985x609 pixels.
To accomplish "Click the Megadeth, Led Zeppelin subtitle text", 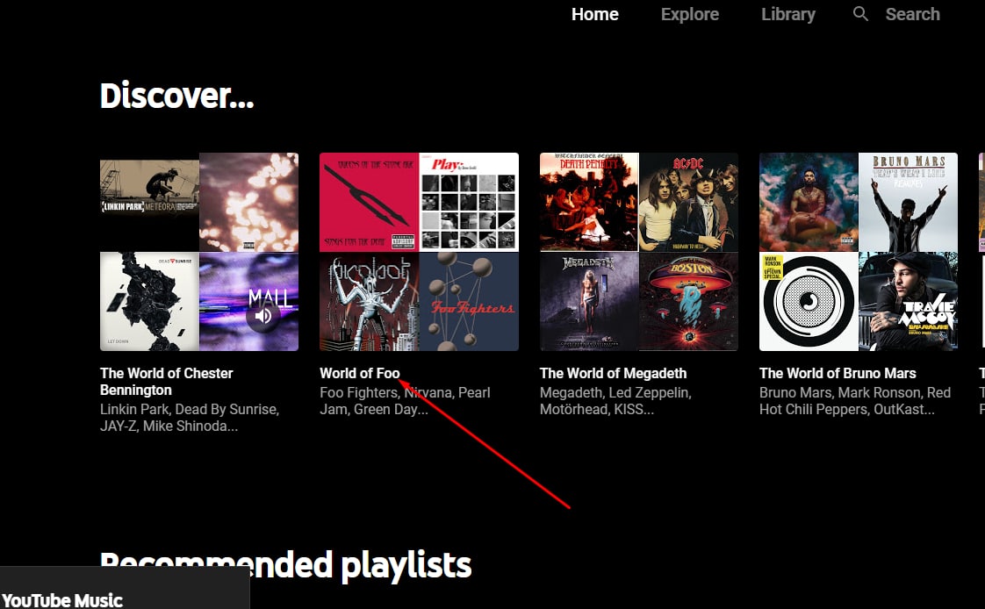I will 615,401.
